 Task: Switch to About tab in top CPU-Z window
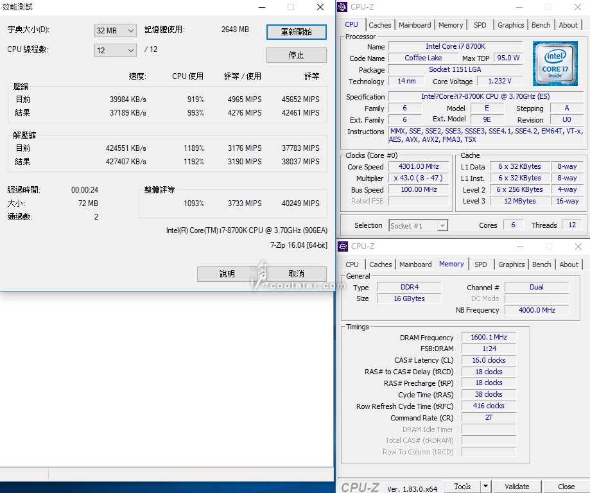point(568,25)
